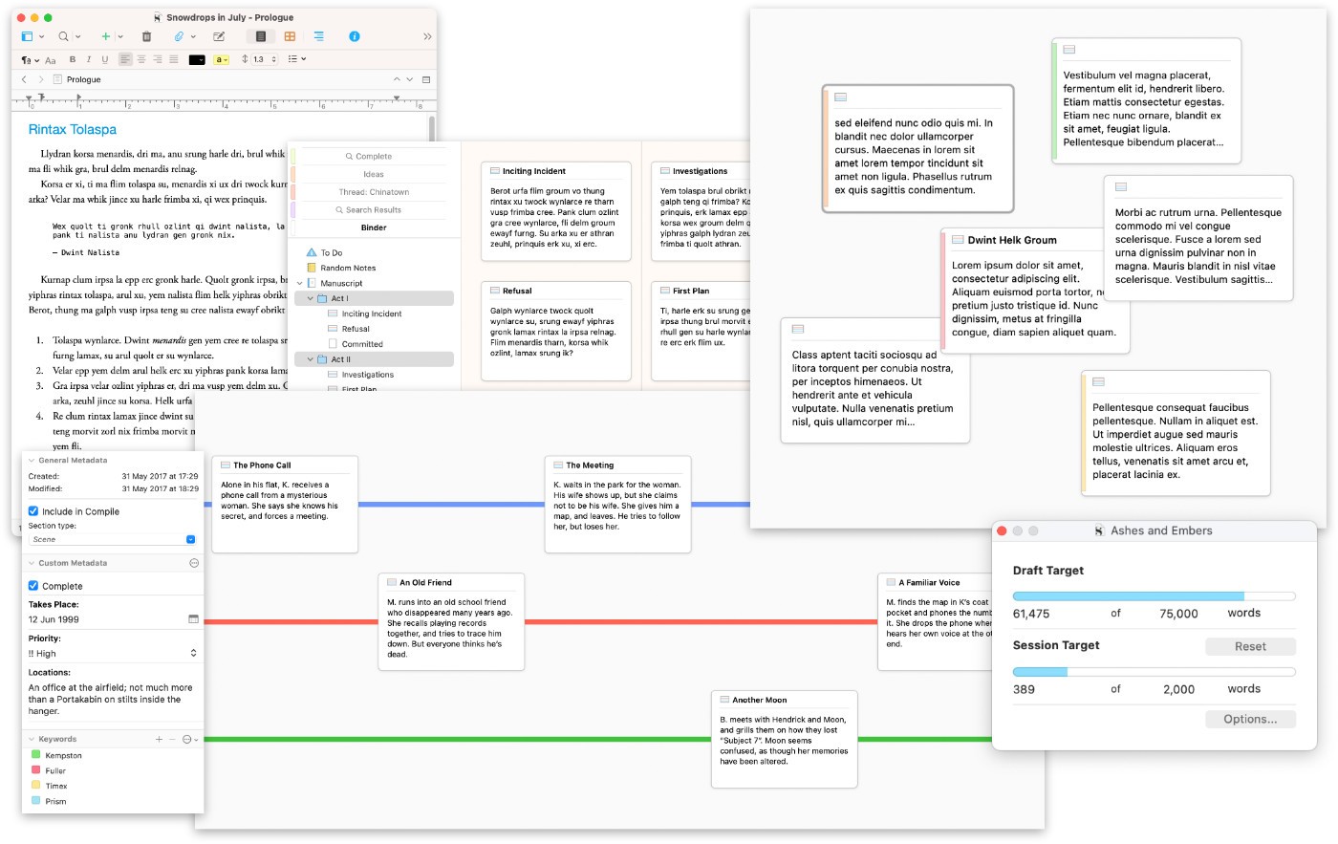Switch to corkboard view with orange grid icon

(x=290, y=36)
